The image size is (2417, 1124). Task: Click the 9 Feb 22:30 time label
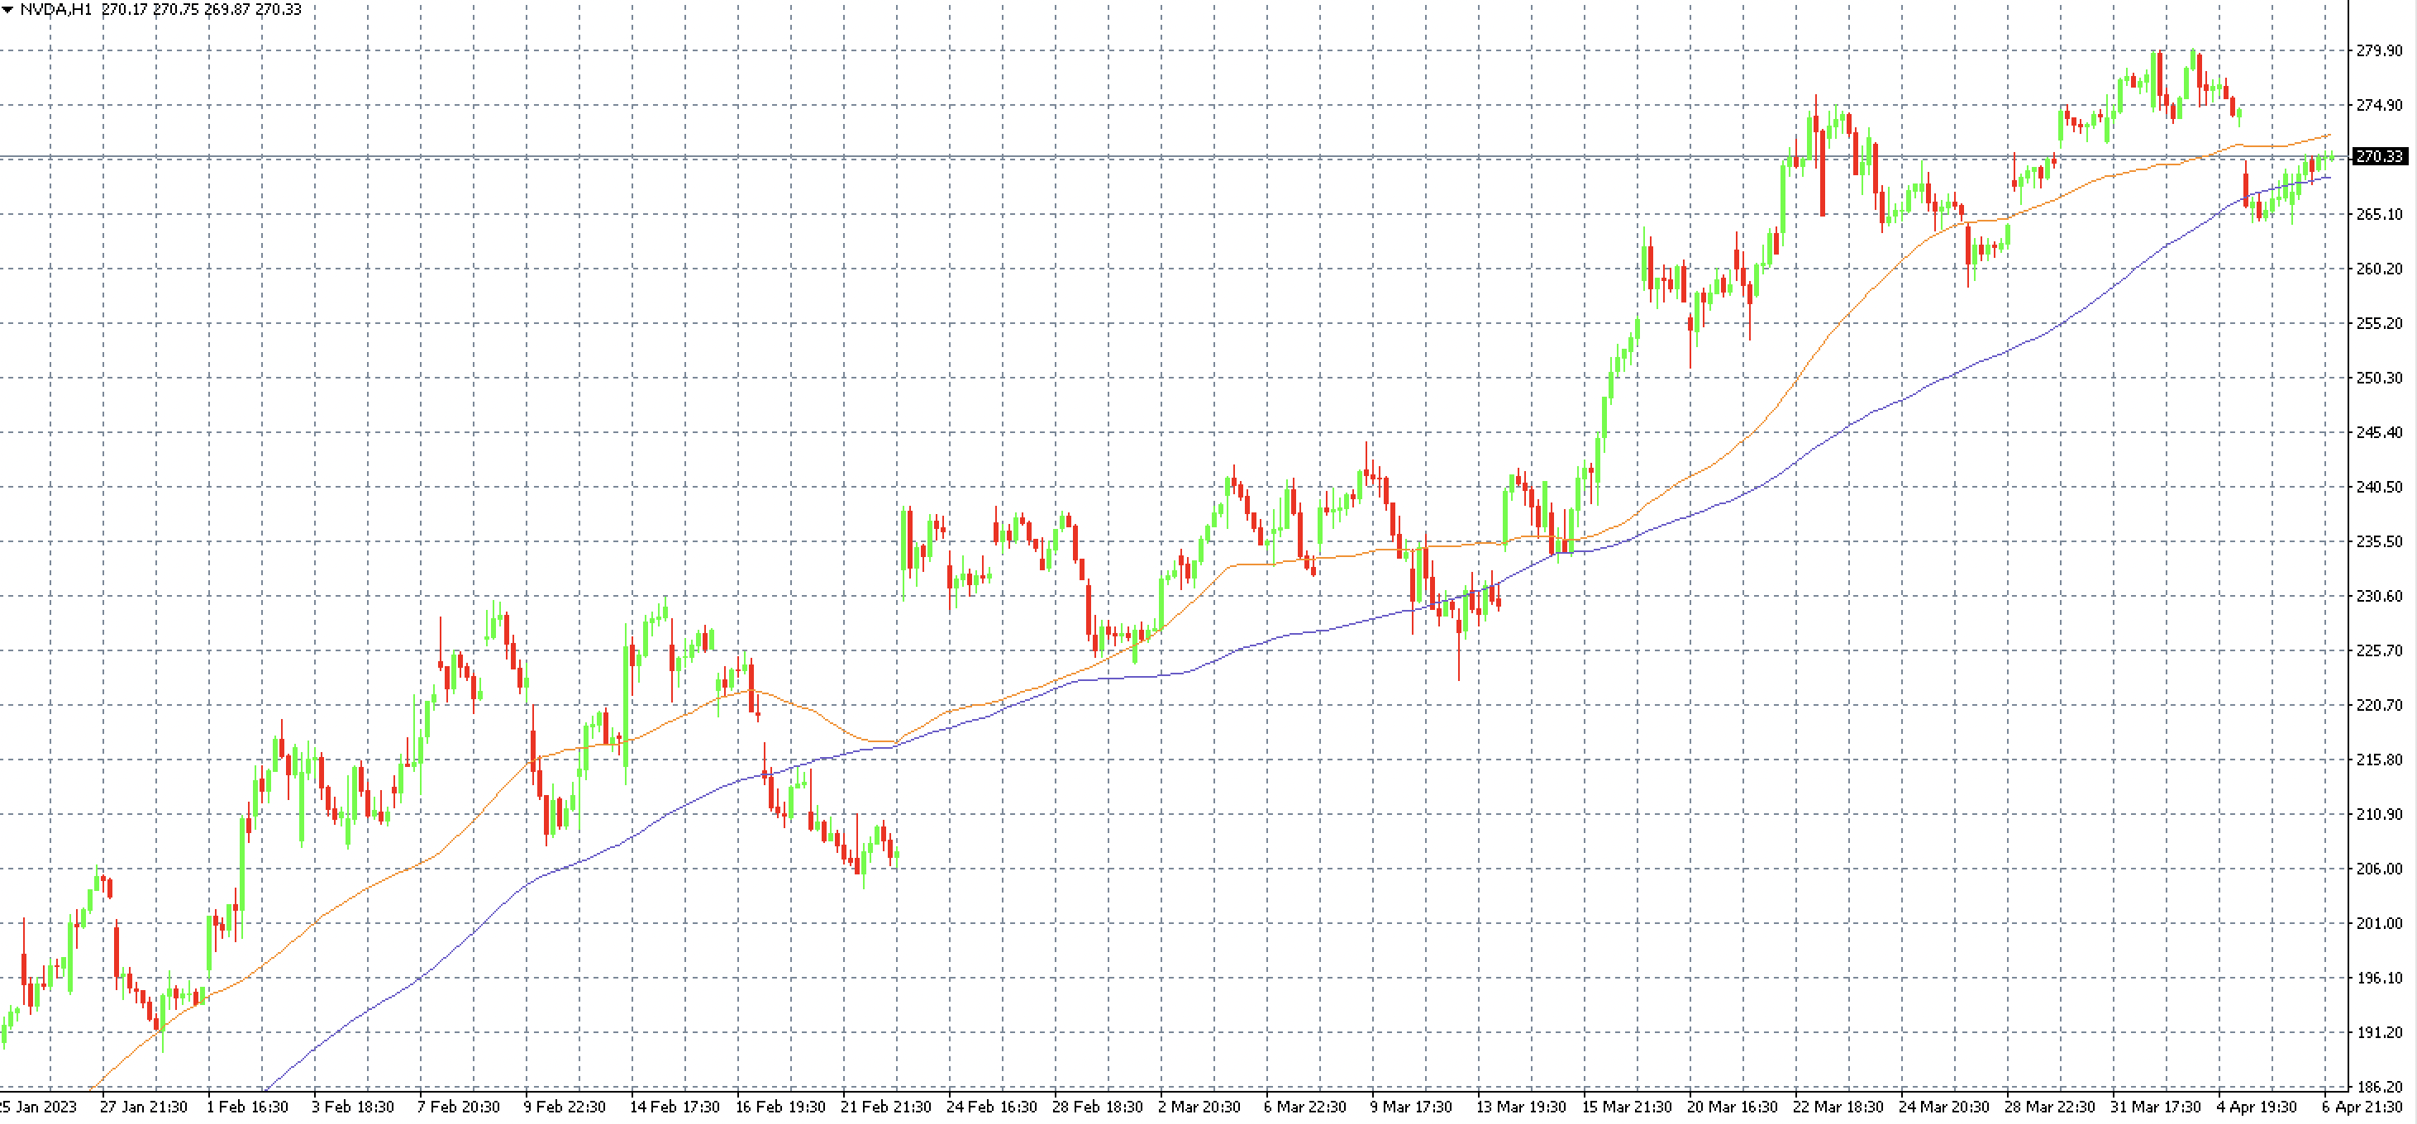tap(565, 1107)
